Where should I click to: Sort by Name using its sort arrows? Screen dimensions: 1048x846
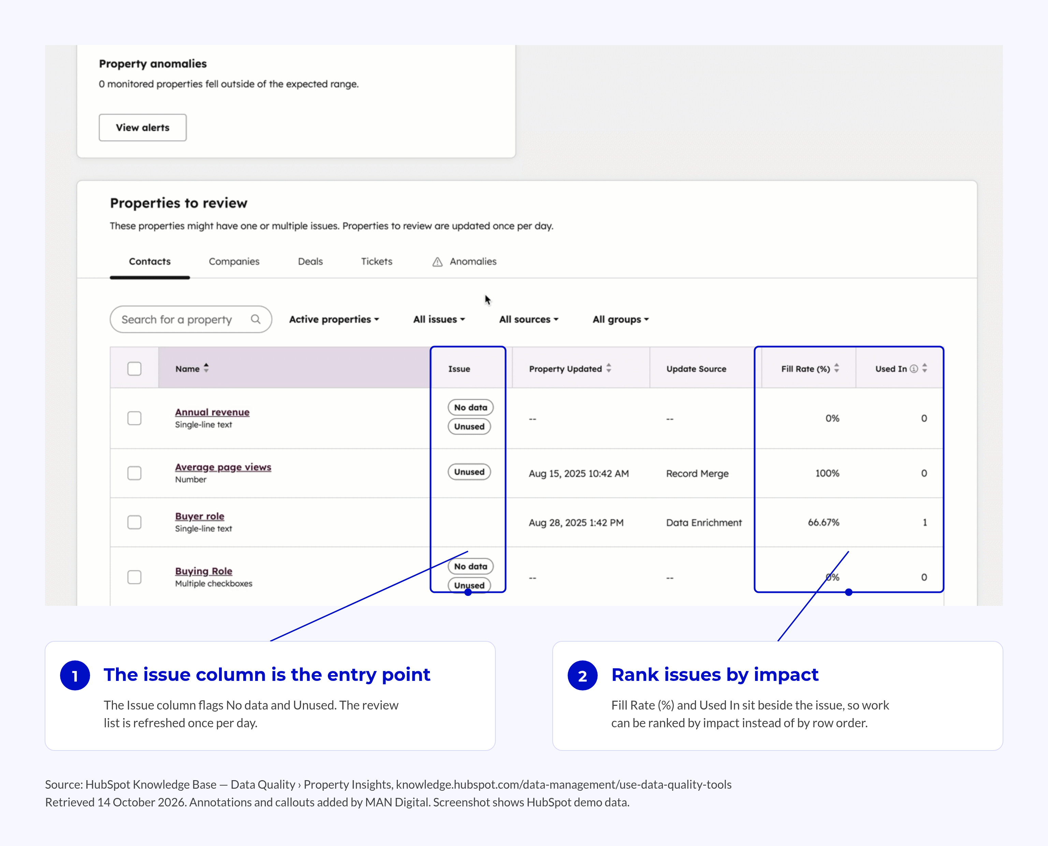coord(206,368)
